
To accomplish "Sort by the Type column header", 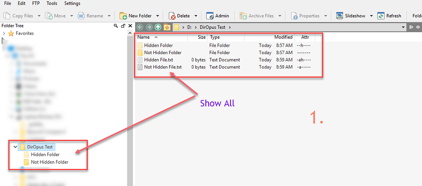I will 226,37.
